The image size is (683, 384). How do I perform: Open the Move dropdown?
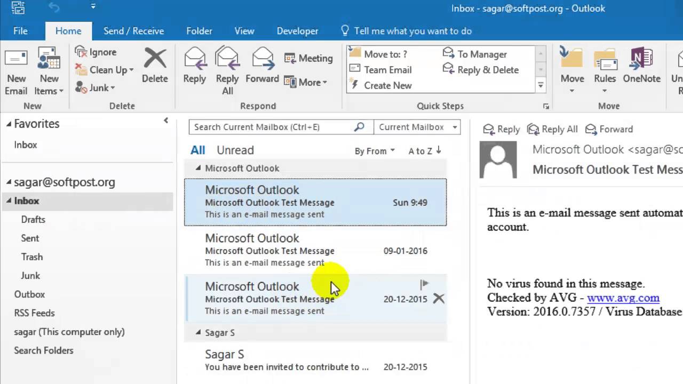pyautogui.click(x=572, y=71)
